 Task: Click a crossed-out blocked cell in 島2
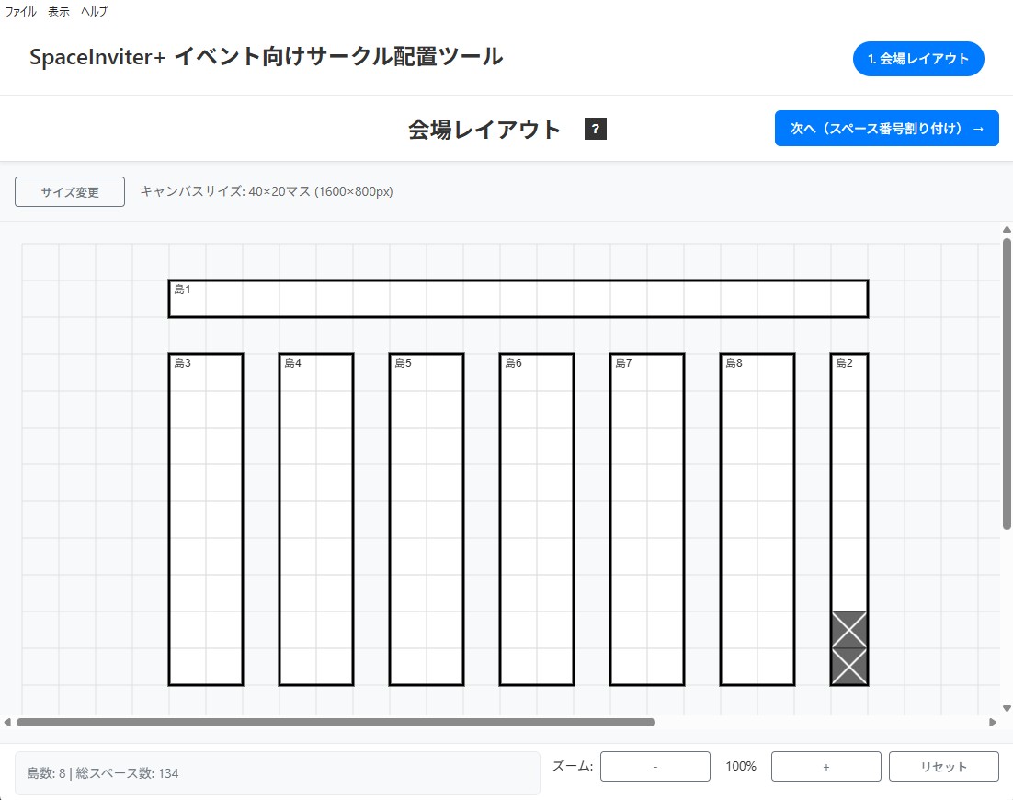pos(848,632)
